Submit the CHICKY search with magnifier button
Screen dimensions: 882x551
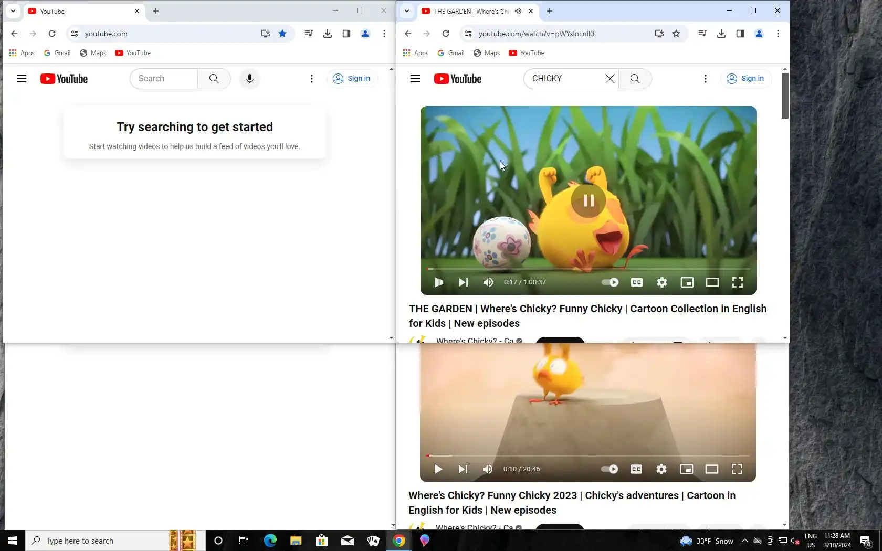tap(635, 79)
